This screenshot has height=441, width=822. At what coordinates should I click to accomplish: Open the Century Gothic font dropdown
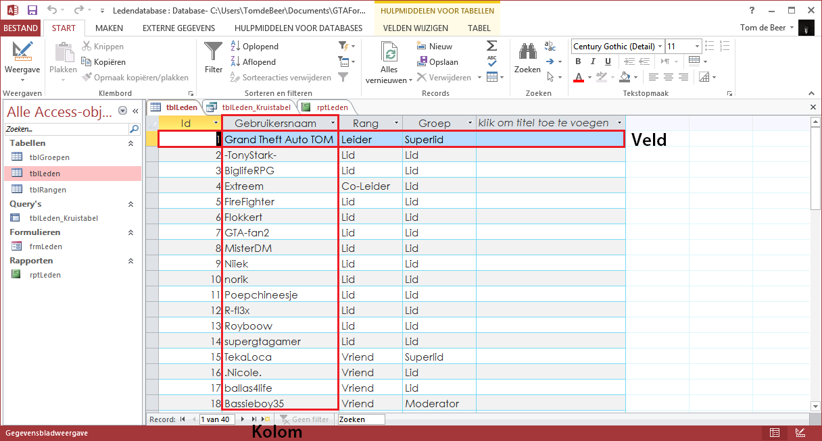pos(659,46)
